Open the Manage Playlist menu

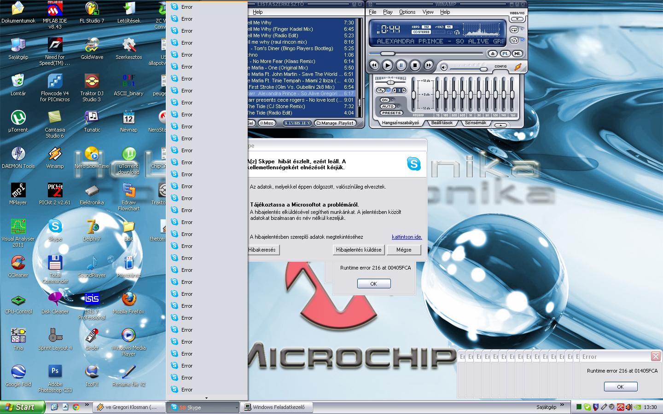335,123
